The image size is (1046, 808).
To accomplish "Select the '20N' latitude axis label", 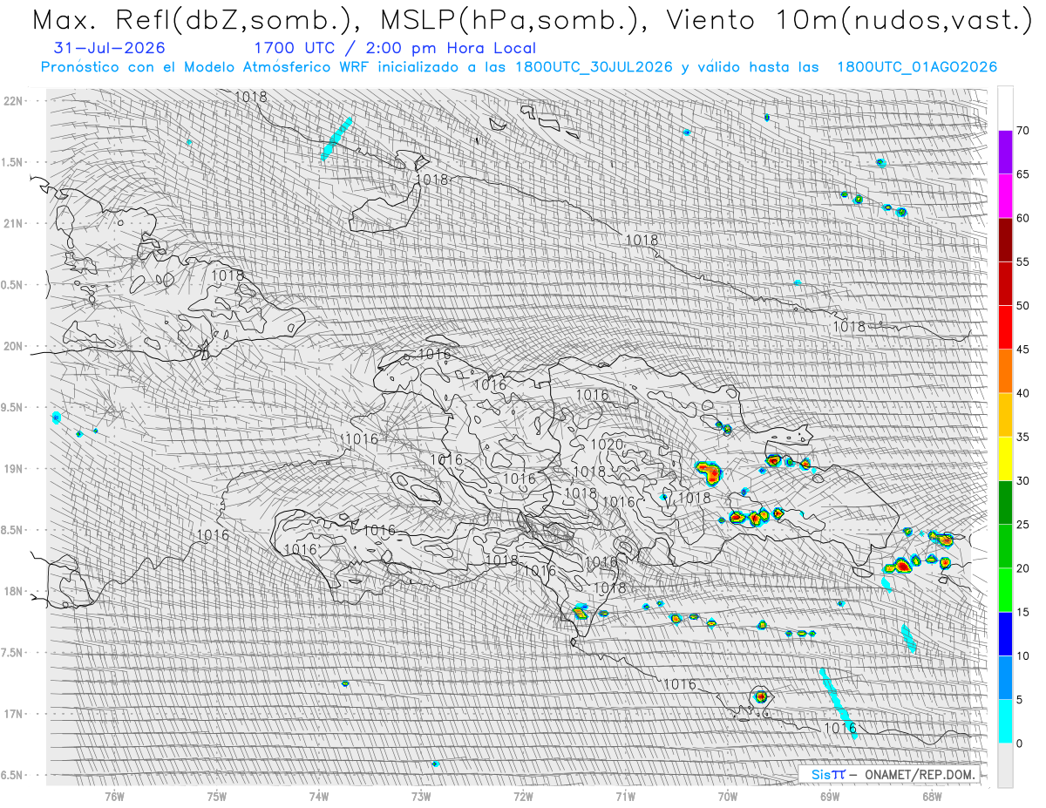I will (13, 346).
